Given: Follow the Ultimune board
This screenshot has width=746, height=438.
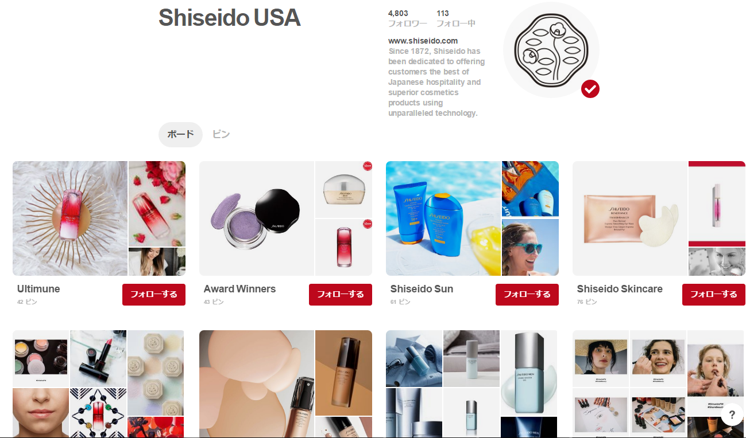Looking at the screenshot, I should 154,295.
